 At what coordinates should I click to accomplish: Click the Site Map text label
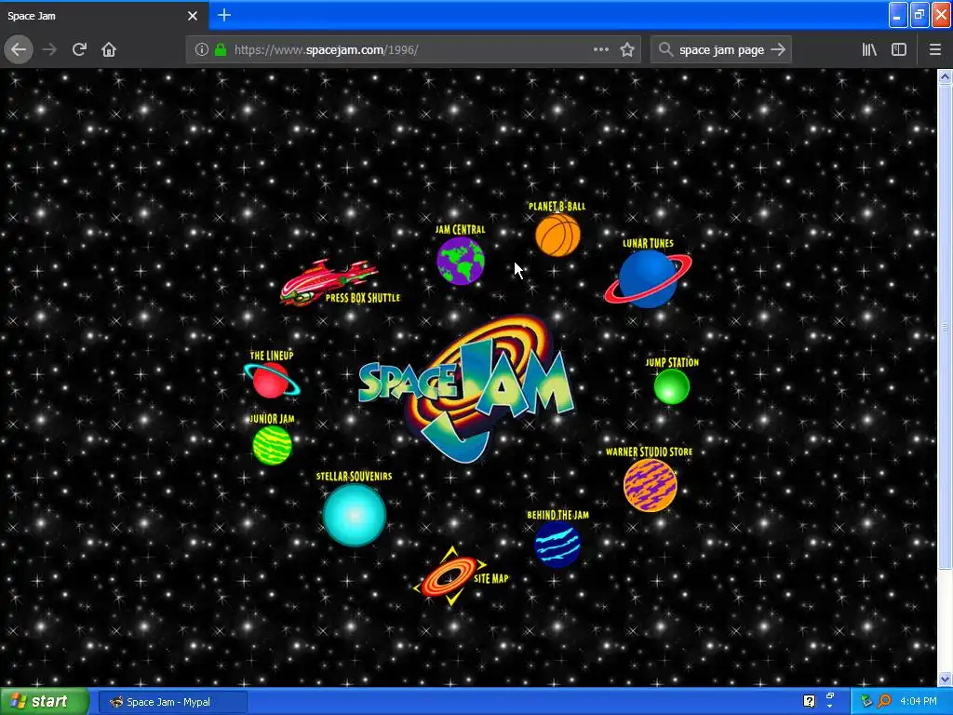click(x=491, y=578)
